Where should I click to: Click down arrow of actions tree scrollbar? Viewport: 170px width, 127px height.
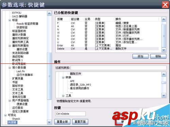(164, 95)
